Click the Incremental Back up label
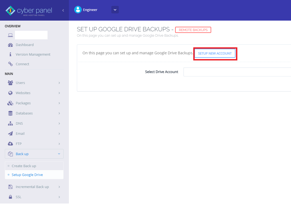Viewport: 291px width, 207px height. (x=32, y=187)
